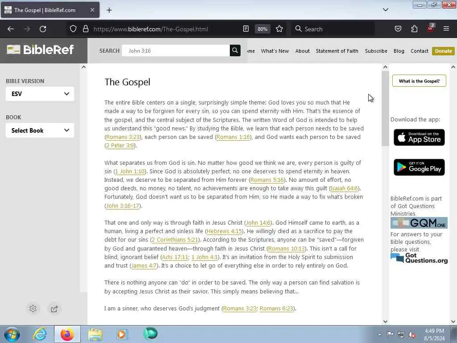Screen dimensions: 457x343
Task: Click the article scrollbar thumb
Action: point(385,108)
